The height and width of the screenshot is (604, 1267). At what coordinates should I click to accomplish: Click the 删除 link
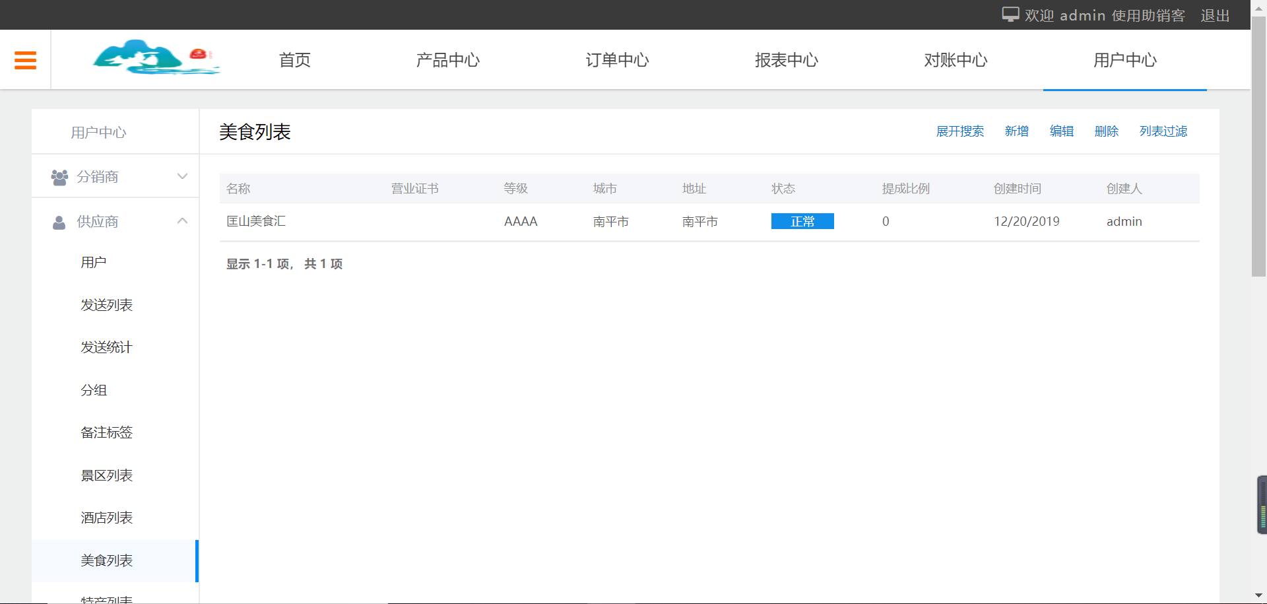click(x=1106, y=131)
